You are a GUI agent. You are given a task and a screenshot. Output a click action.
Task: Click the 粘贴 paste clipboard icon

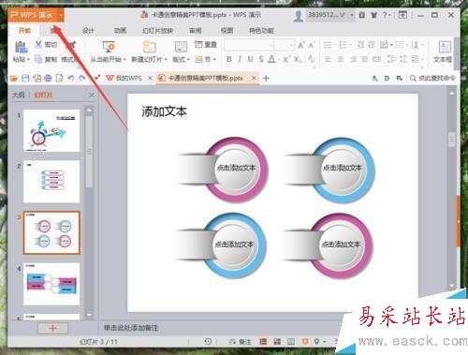(x=21, y=47)
